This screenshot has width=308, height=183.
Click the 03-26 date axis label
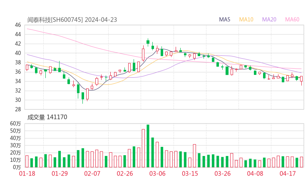tap(223, 173)
